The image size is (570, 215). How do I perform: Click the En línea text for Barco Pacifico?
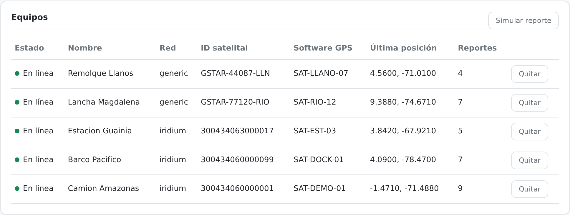38,160
